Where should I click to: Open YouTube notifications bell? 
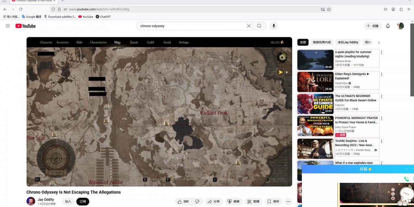pos(388,26)
